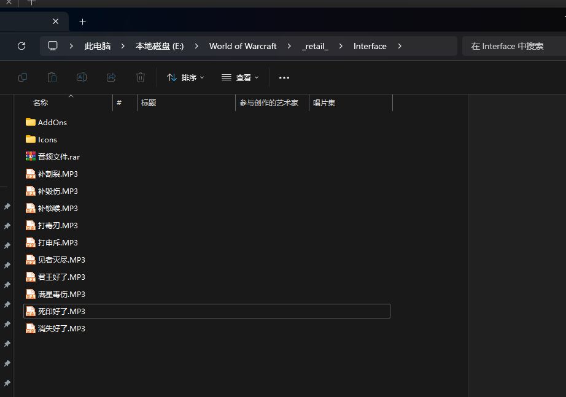Click the 在 Interface 中搜索 search box

pos(513,46)
